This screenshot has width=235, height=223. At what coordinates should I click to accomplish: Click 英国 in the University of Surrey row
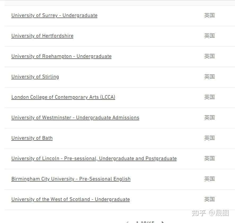(209, 15)
